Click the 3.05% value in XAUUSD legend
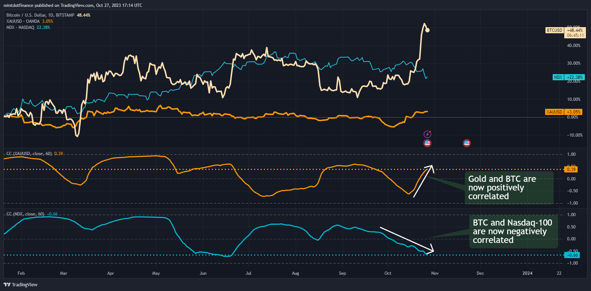 coord(47,21)
